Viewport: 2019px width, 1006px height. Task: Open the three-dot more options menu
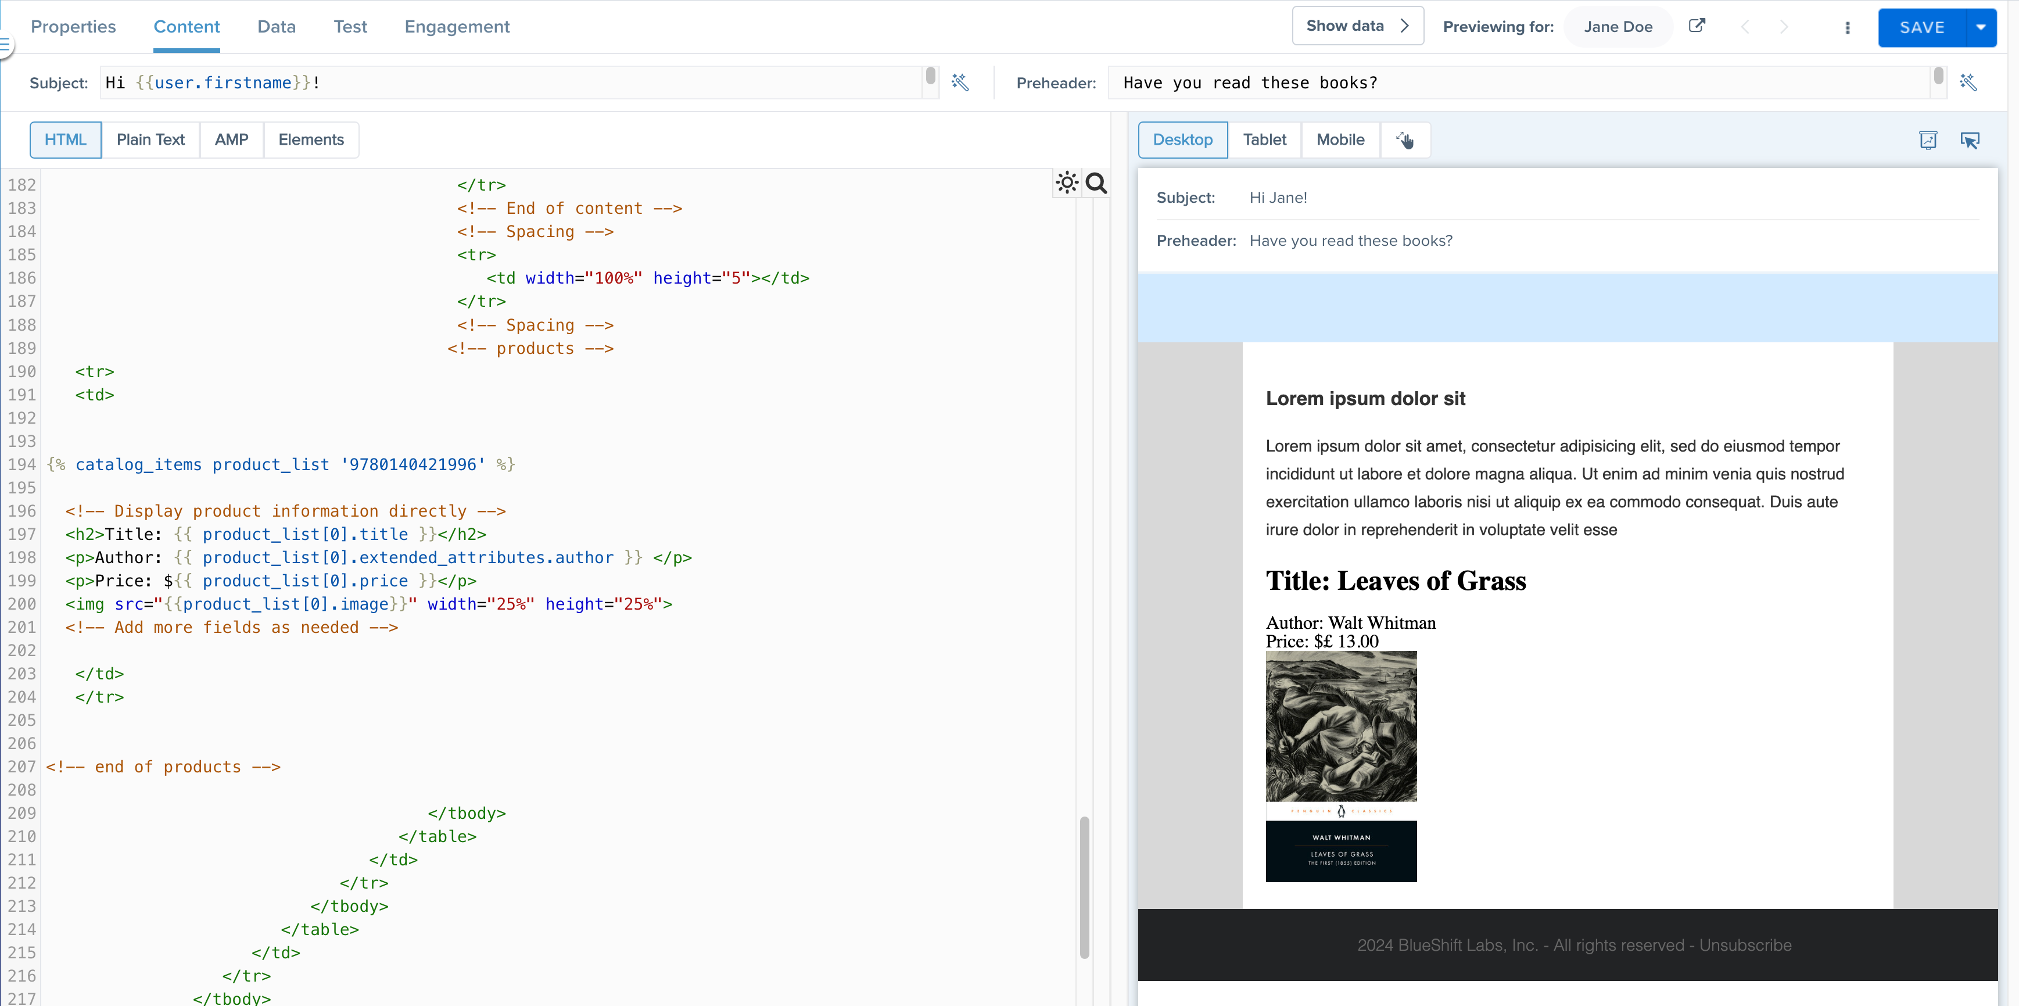(x=1848, y=27)
